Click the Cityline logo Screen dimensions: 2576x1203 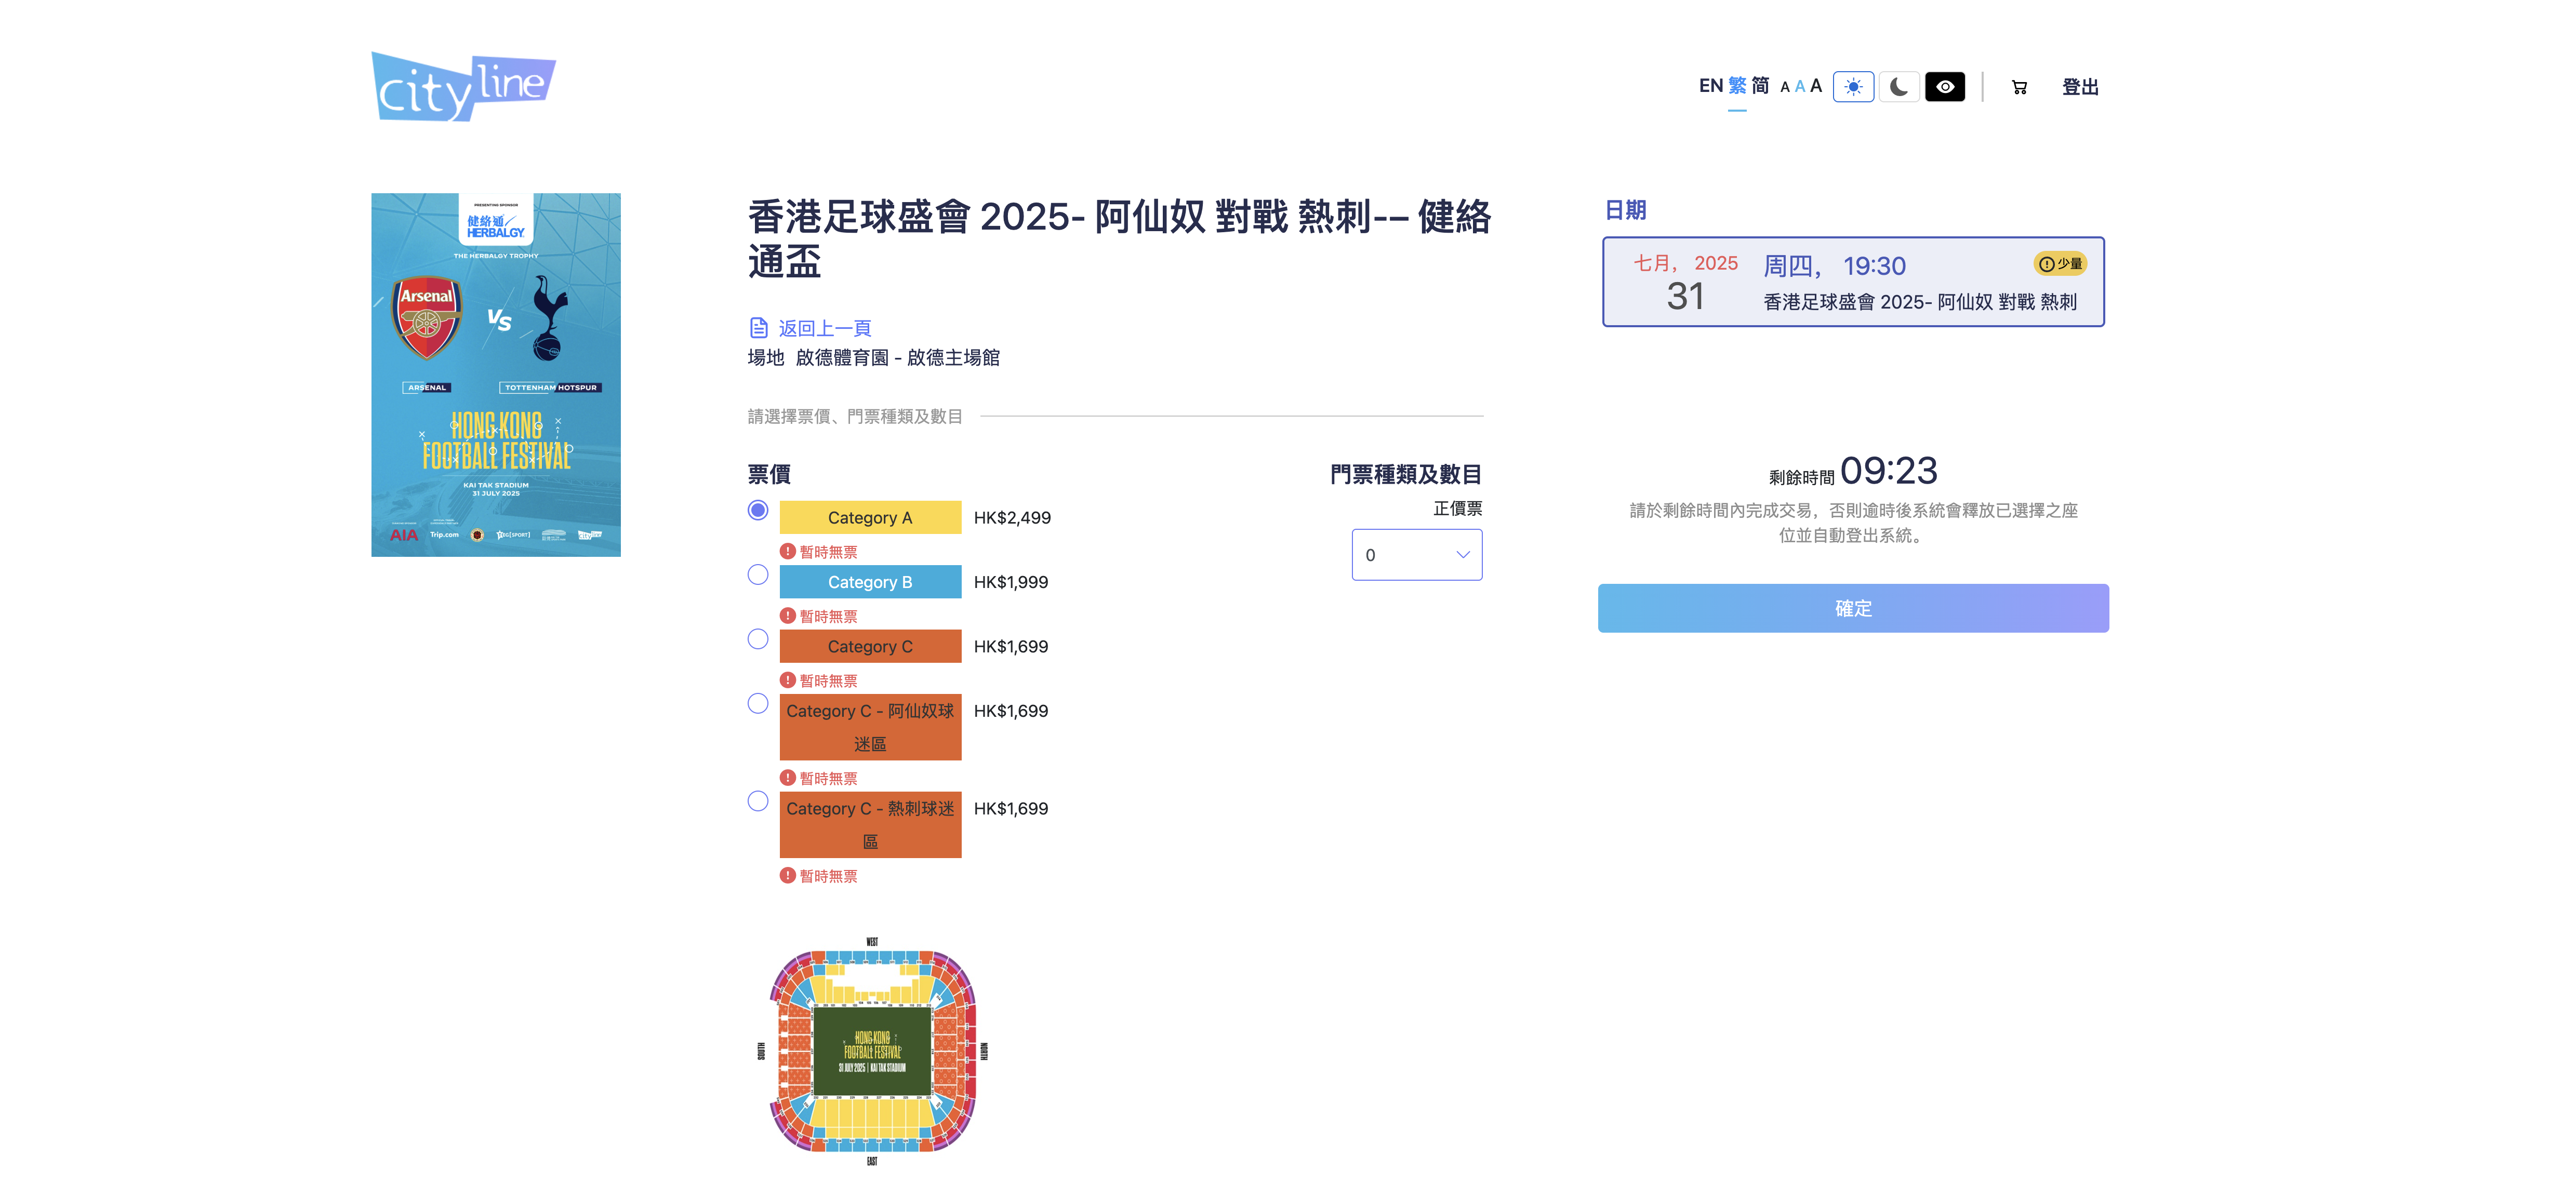(x=463, y=87)
